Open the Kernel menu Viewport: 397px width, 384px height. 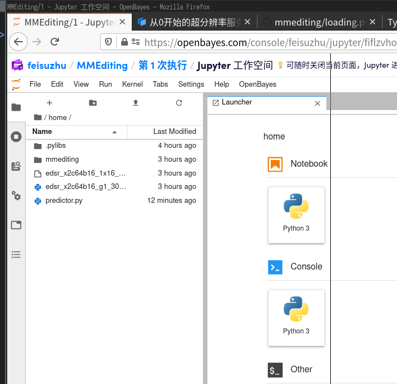pyautogui.click(x=132, y=84)
